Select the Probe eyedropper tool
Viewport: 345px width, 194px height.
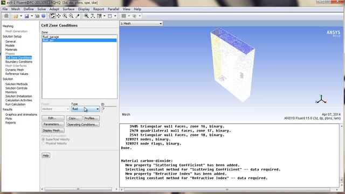(78, 16)
